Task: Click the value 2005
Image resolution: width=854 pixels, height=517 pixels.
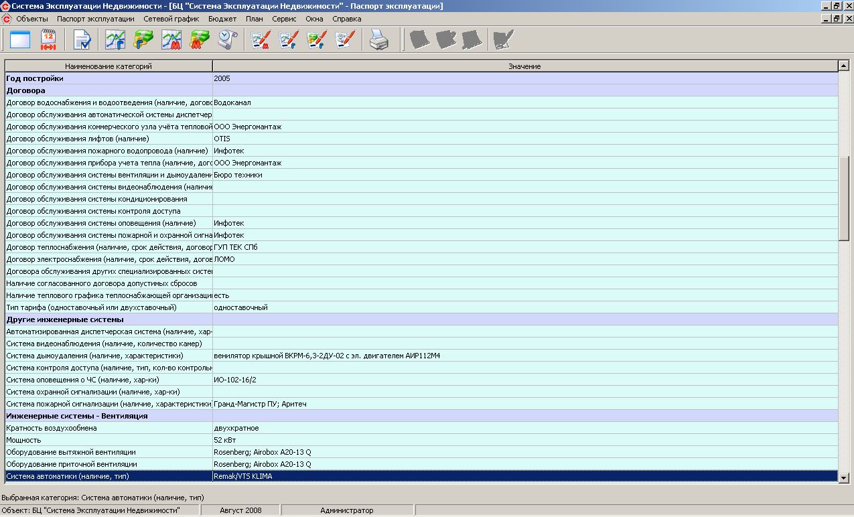Action: 222,78
